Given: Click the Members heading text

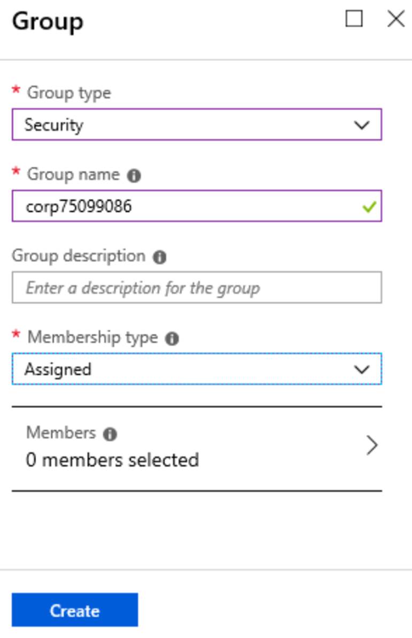Looking at the screenshot, I should (x=61, y=433).
